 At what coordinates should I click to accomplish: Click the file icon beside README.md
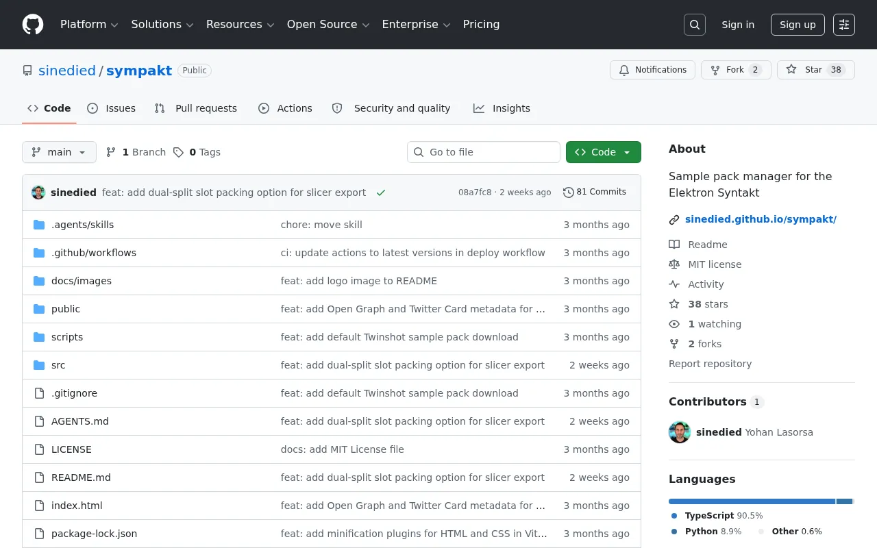tap(39, 477)
